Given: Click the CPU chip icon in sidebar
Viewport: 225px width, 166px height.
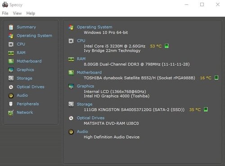Looking at the screenshot, I should [11, 44].
